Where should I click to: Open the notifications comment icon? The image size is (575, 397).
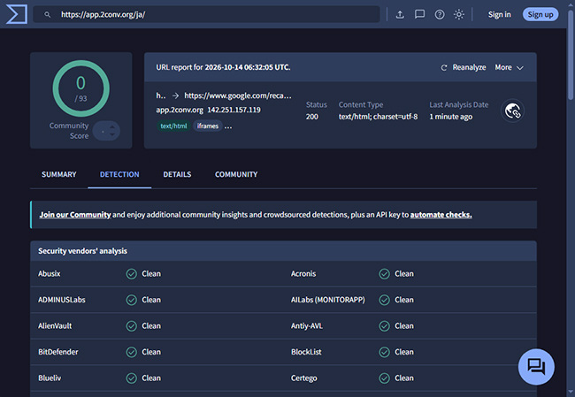coord(419,14)
